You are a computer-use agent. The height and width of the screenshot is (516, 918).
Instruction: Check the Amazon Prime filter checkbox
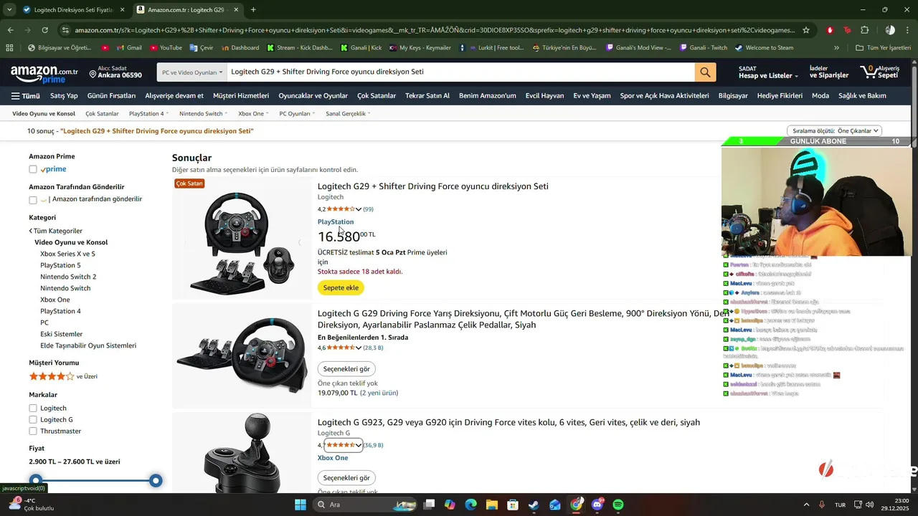tap(33, 169)
